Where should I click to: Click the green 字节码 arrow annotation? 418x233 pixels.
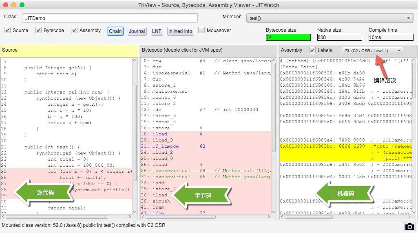pos(201,195)
